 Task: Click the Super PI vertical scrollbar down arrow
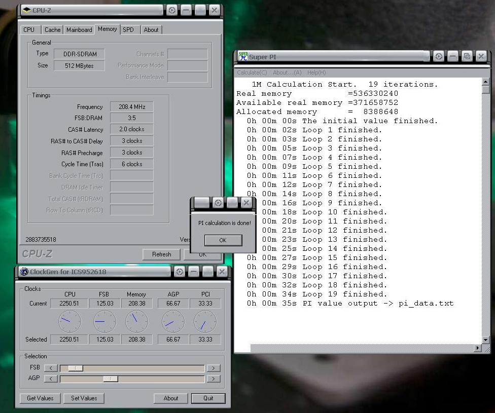pos(486,340)
